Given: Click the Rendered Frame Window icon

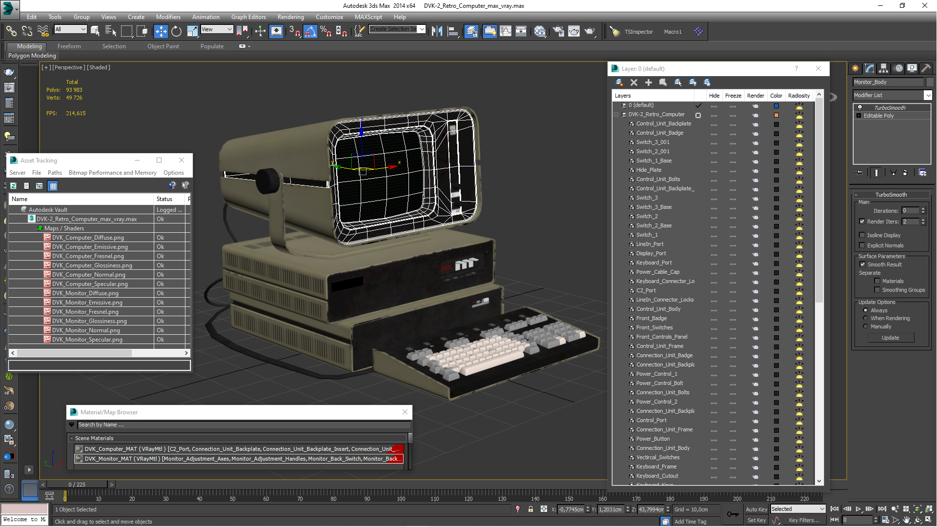Looking at the screenshot, I should [x=574, y=31].
